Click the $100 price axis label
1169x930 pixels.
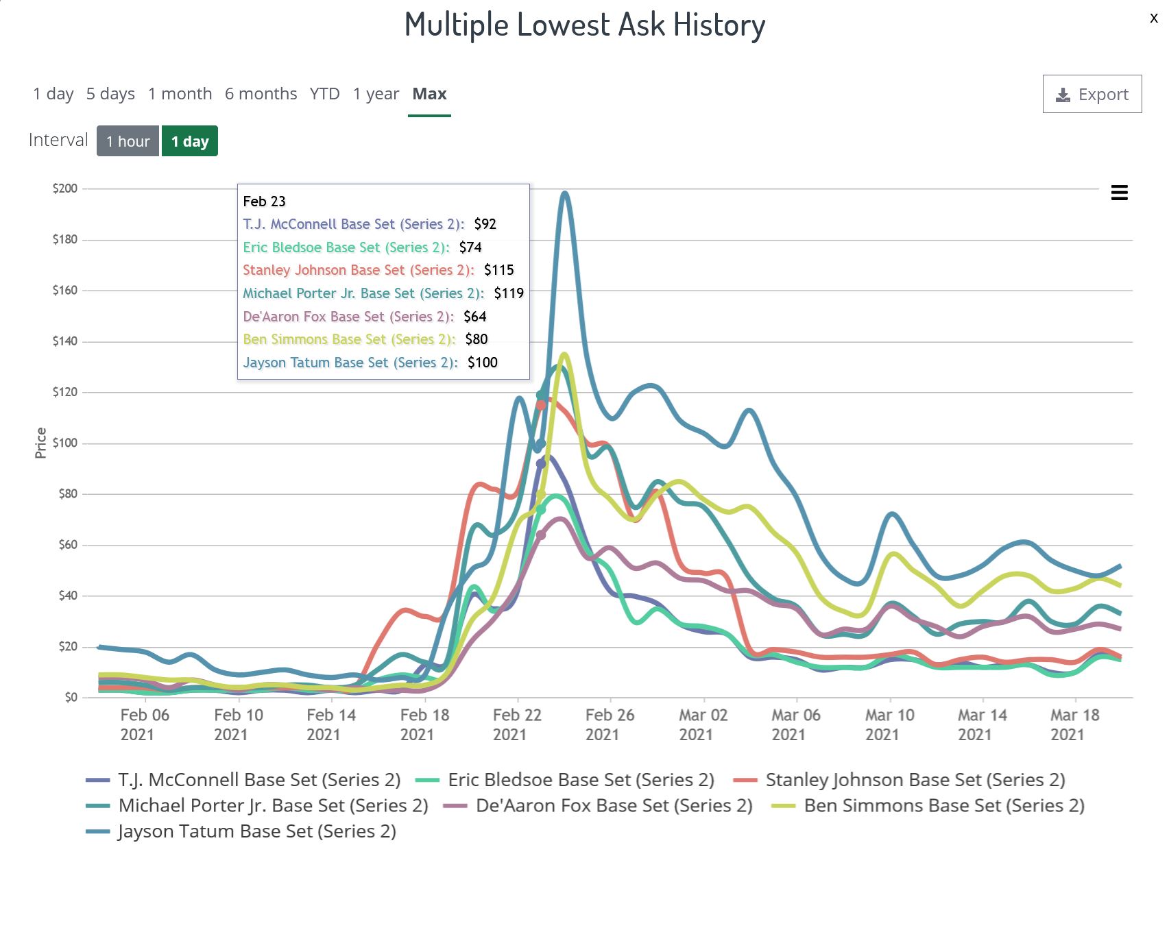65,443
